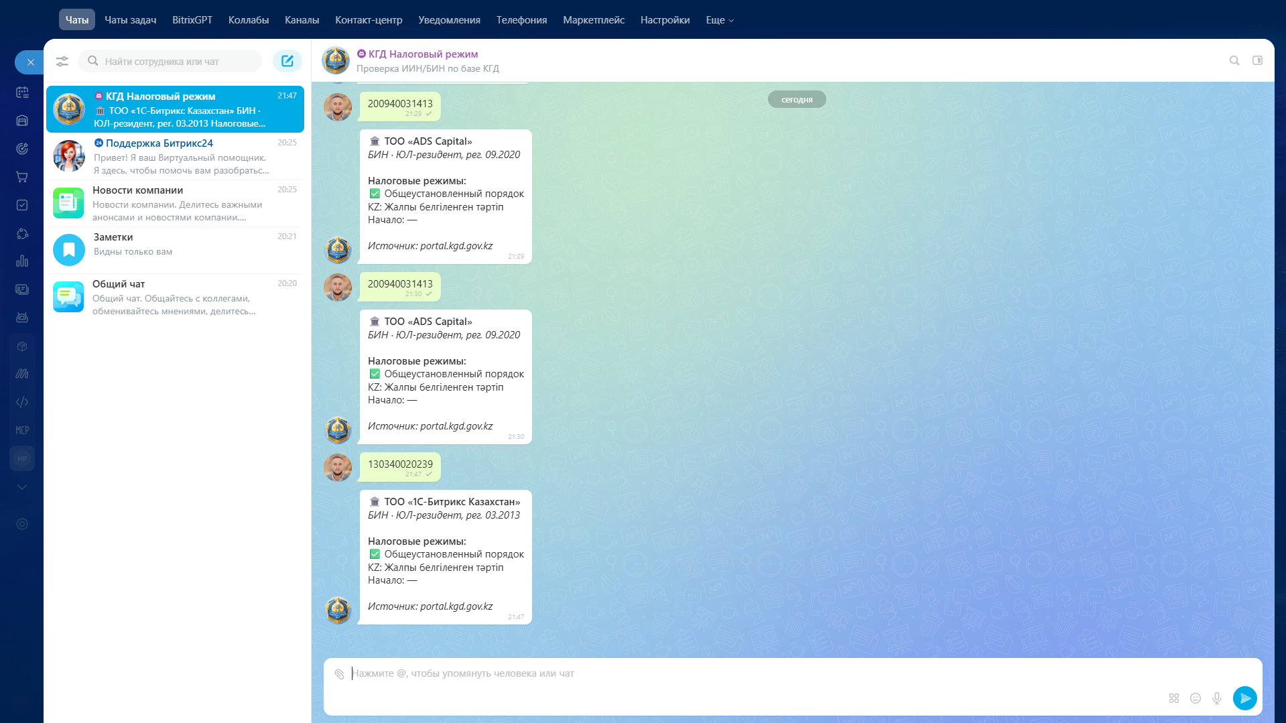Send the message with the blue arrow button
The height and width of the screenshot is (723, 1286).
1245,698
